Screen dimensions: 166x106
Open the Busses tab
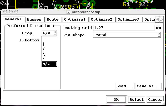[35, 20]
